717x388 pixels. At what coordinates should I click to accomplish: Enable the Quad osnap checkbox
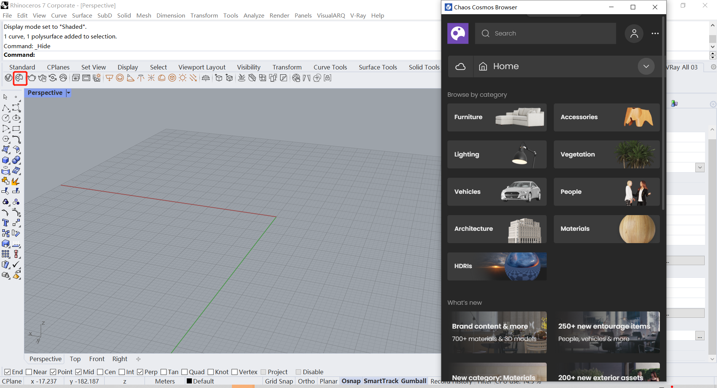point(184,372)
